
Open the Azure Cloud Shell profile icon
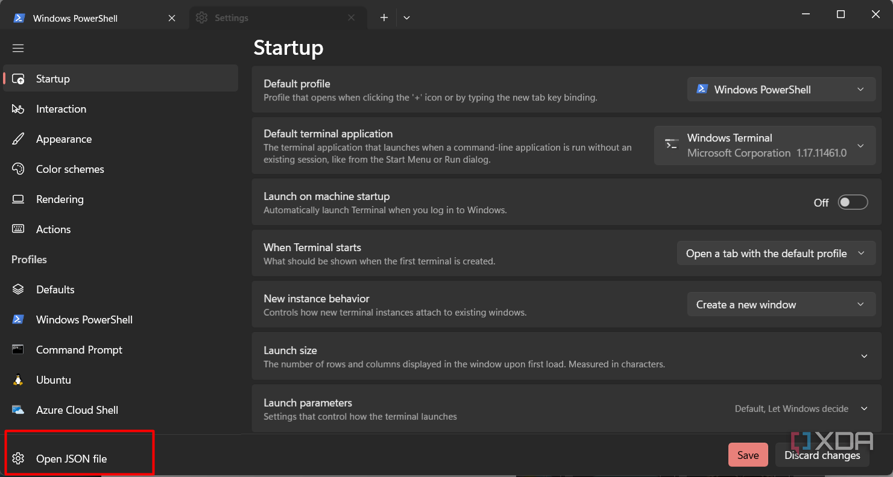[x=18, y=410]
